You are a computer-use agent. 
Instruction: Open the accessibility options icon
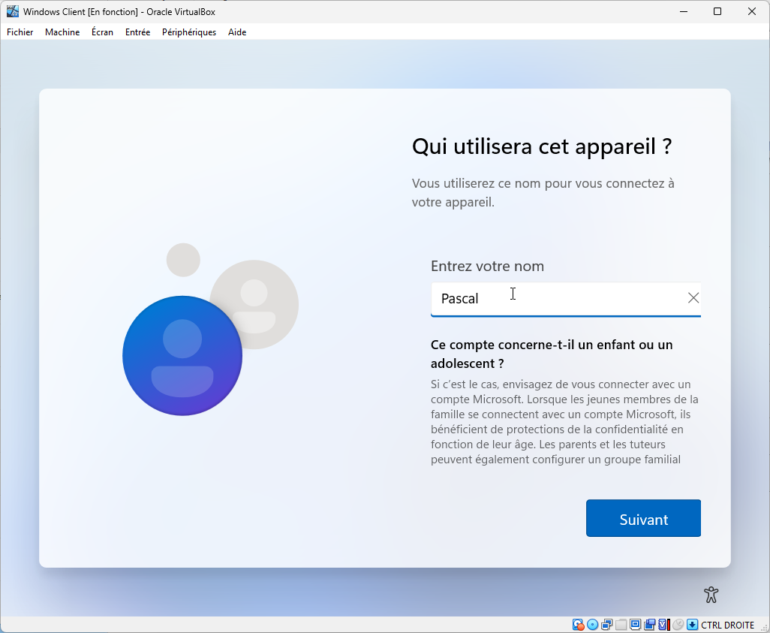point(711,595)
